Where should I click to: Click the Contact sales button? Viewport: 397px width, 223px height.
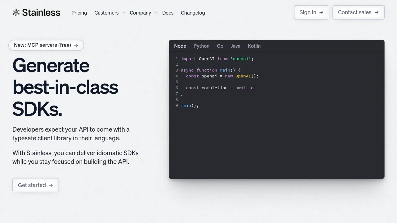359,12
